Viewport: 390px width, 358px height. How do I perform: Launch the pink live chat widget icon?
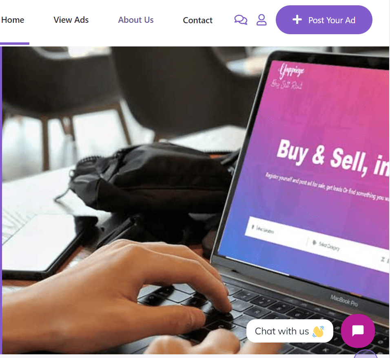[358, 331]
